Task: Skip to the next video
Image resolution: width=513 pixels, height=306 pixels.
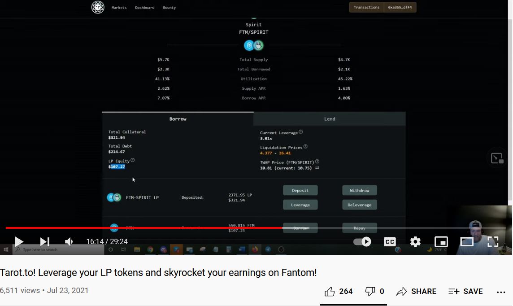Action: click(x=44, y=242)
